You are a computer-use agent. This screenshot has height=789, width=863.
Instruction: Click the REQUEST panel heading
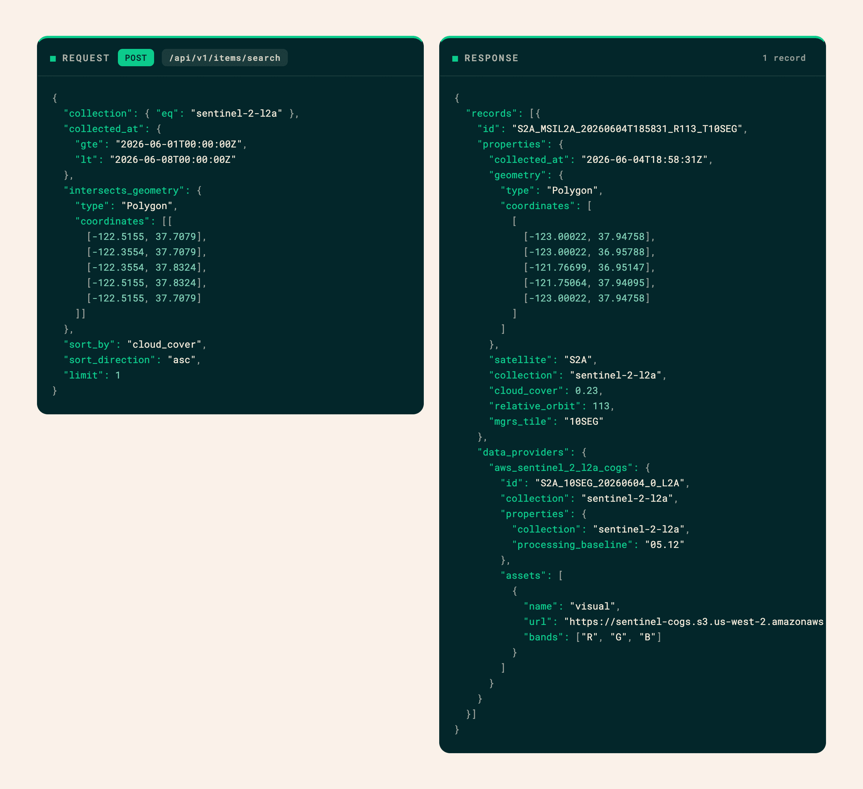86,58
